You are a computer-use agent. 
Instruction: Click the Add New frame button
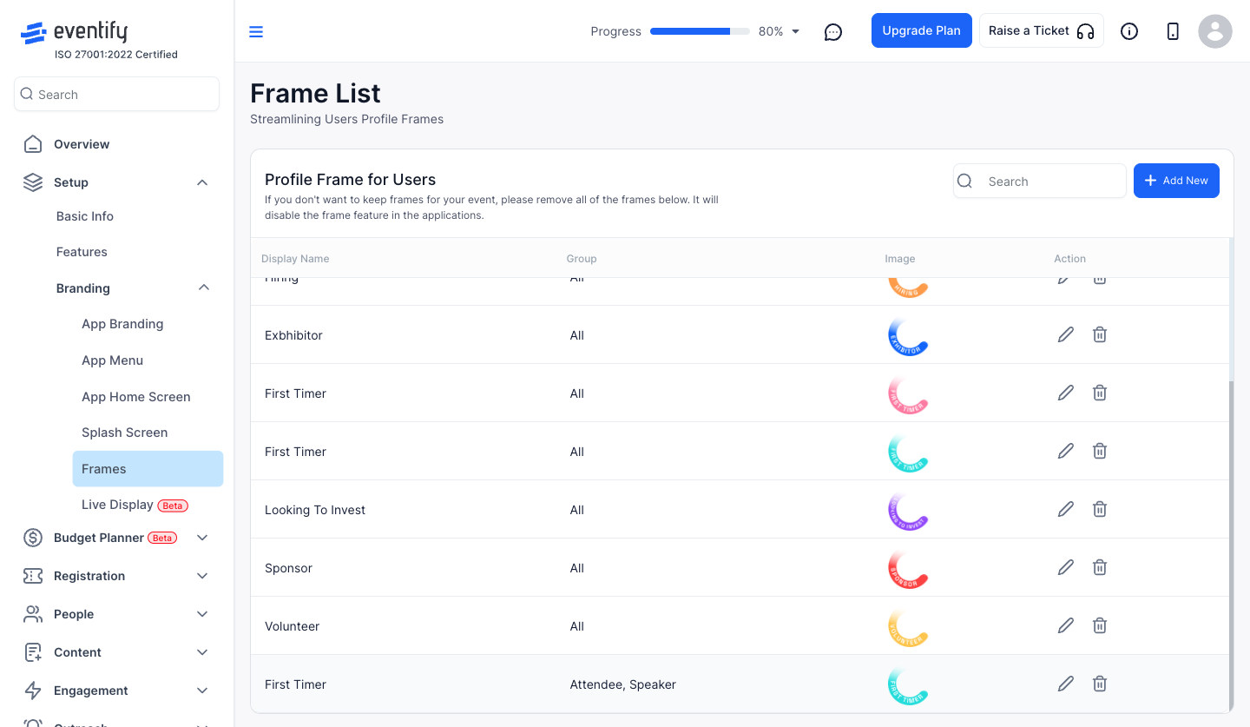[x=1176, y=181]
